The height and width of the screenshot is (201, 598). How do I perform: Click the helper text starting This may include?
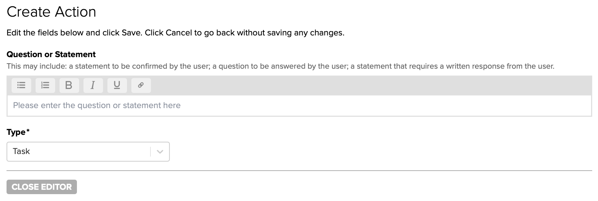coord(280,67)
